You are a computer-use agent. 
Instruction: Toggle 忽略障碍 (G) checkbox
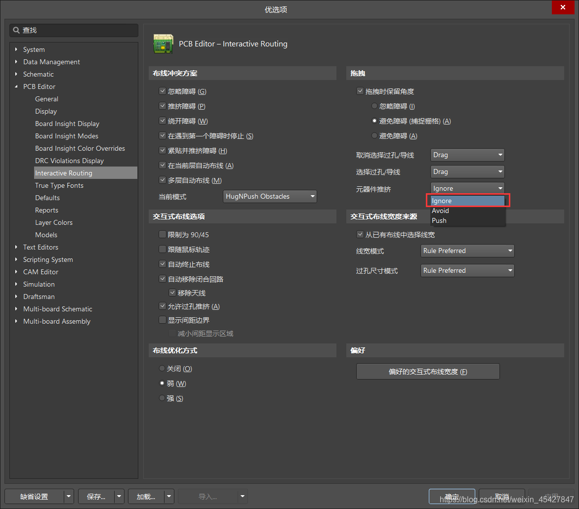(x=163, y=91)
